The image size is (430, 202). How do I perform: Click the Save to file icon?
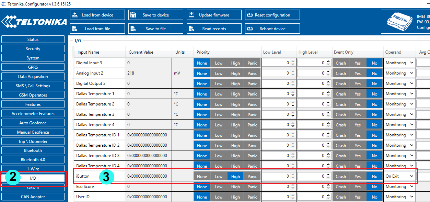coord(133,29)
